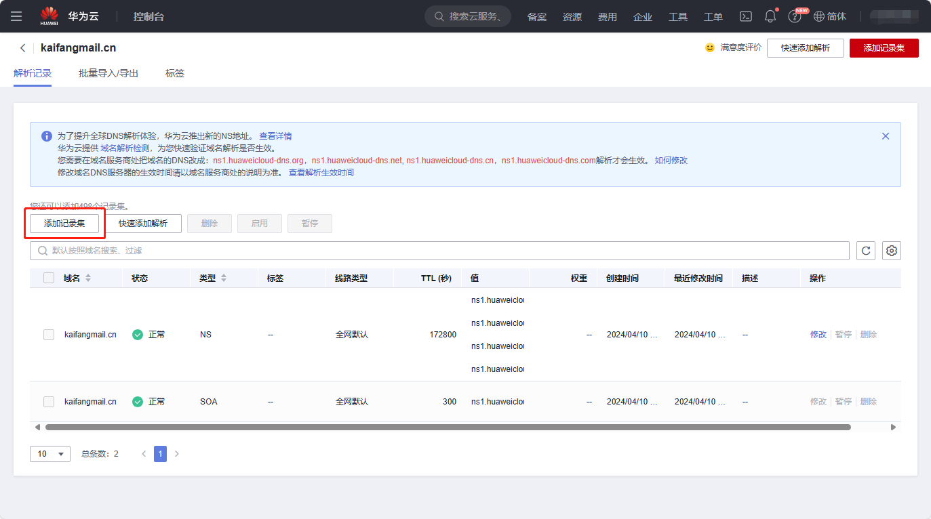Close the blue info notice banner
Viewport: 931px width, 519px height.
[885, 136]
